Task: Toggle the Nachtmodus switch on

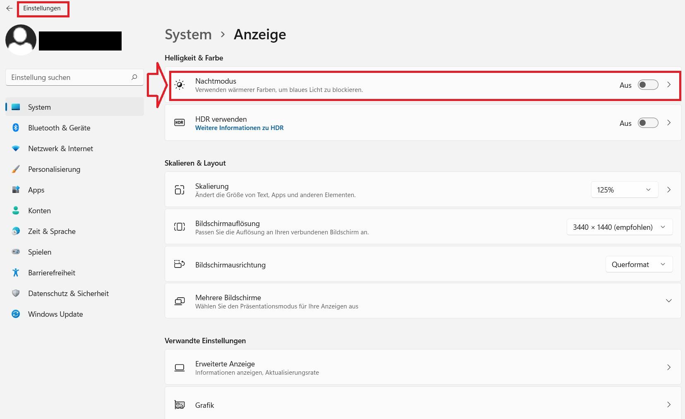Action: pos(648,85)
